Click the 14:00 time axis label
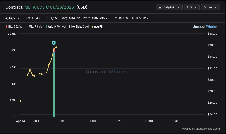 177,121
